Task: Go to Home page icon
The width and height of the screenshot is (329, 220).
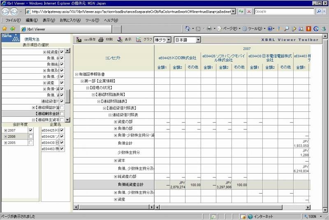Action: pos(188,29)
